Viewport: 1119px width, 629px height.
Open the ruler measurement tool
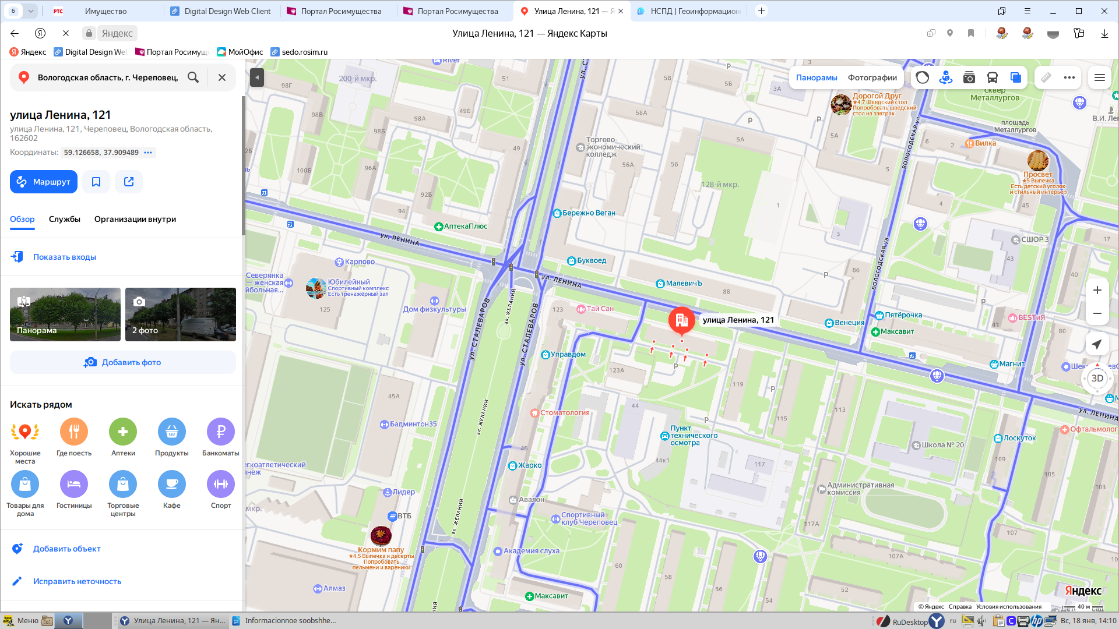pyautogui.click(x=1046, y=77)
